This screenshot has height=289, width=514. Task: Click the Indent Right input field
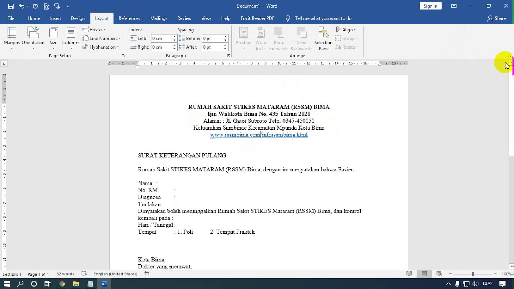pyautogui.click(x=161, y=47)
